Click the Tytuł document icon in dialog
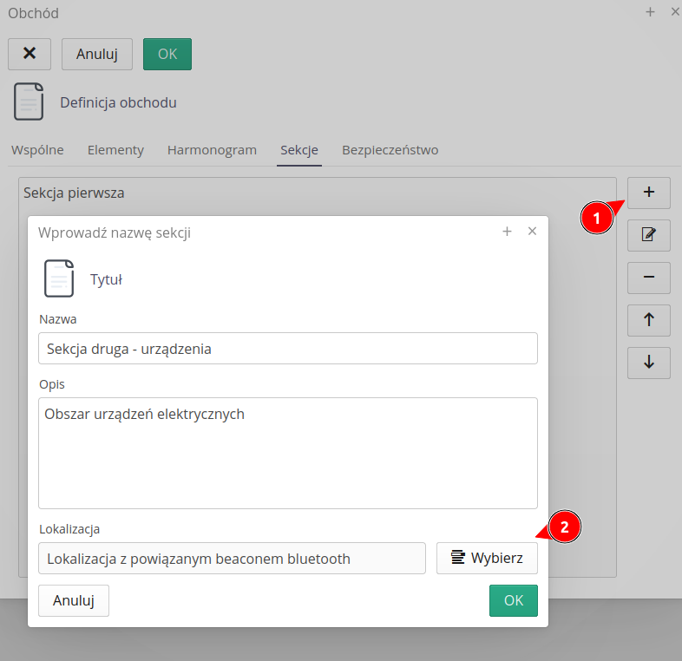The image size is (682, 661). pos(58,279)
